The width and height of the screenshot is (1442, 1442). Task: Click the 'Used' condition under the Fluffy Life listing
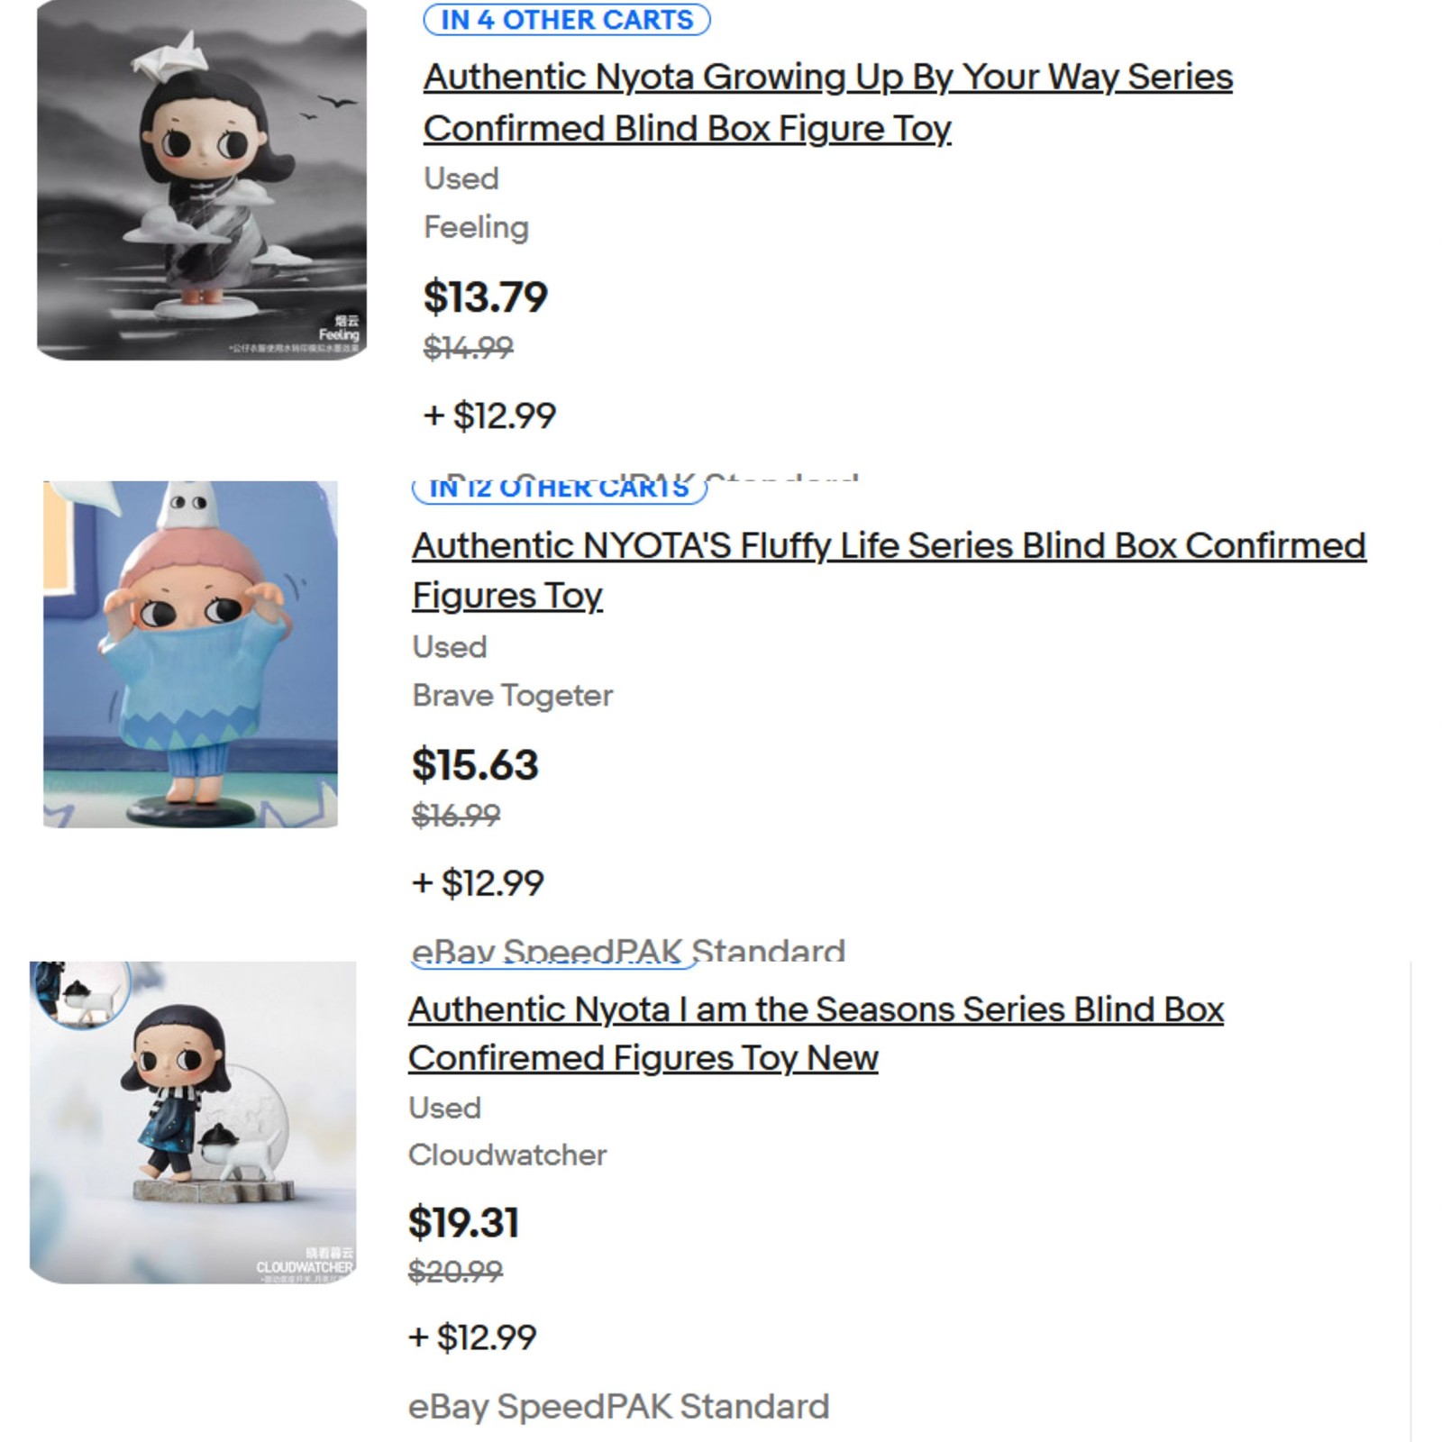coord(449,647)
